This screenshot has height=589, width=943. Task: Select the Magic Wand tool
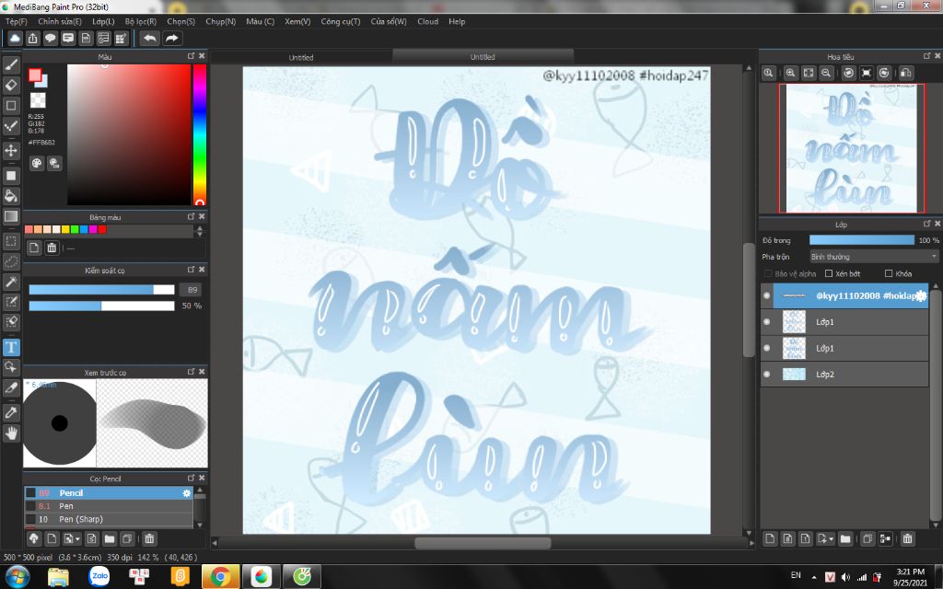coord(11,282)
